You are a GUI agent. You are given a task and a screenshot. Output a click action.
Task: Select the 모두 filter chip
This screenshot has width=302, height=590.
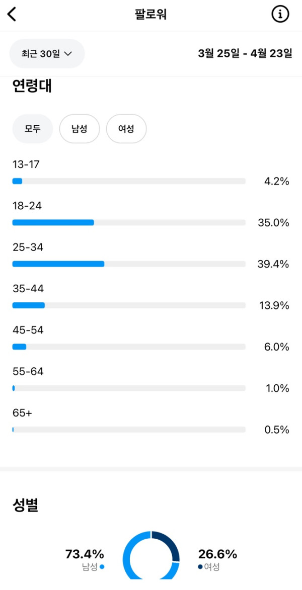coord(32,129)
